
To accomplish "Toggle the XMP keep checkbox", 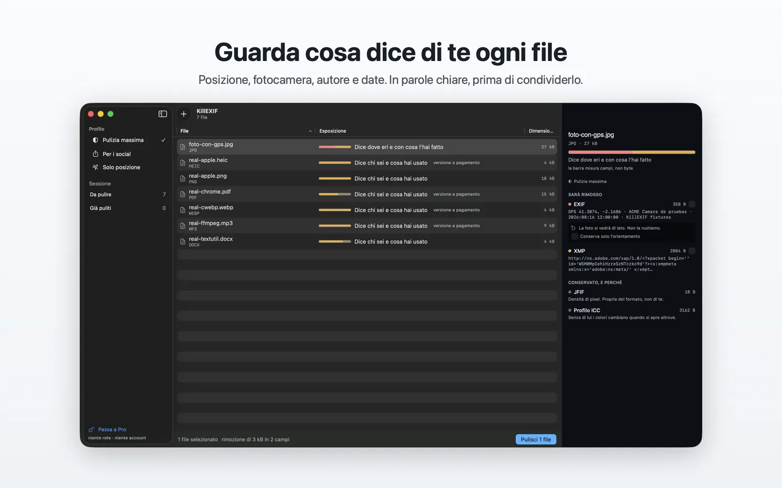I will tap(692, 251).
